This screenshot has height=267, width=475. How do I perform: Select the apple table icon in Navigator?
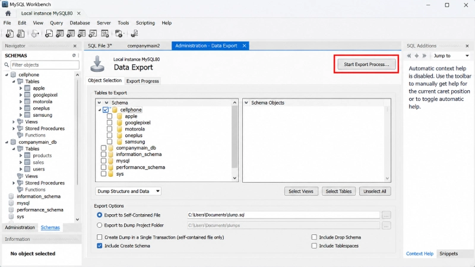(27, 88)
